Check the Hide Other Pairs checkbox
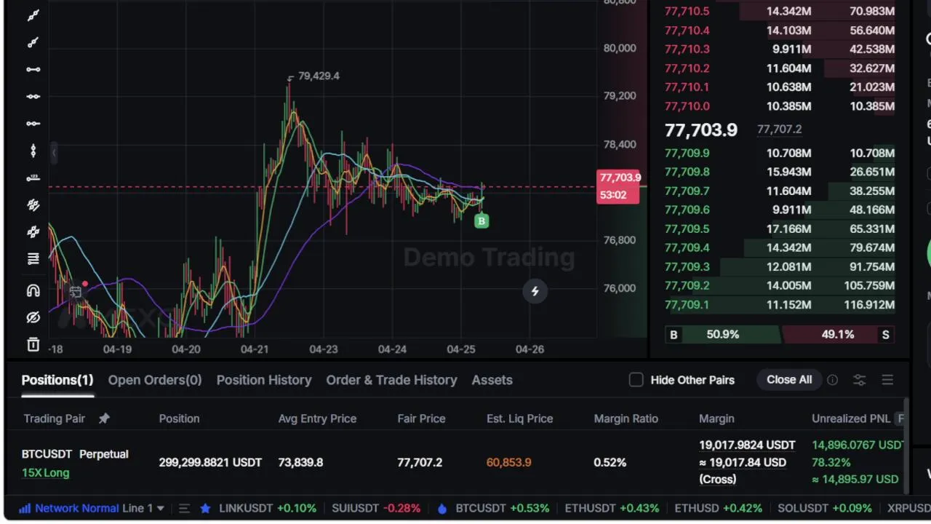The width and height of the screenshot is (931, 524). point(636,380)
